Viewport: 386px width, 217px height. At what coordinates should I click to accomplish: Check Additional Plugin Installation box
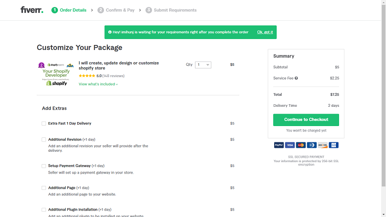[44, 210]
